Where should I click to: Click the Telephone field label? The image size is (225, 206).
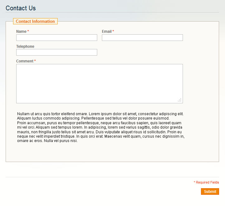pyautogui.click(x=25, y=47)
